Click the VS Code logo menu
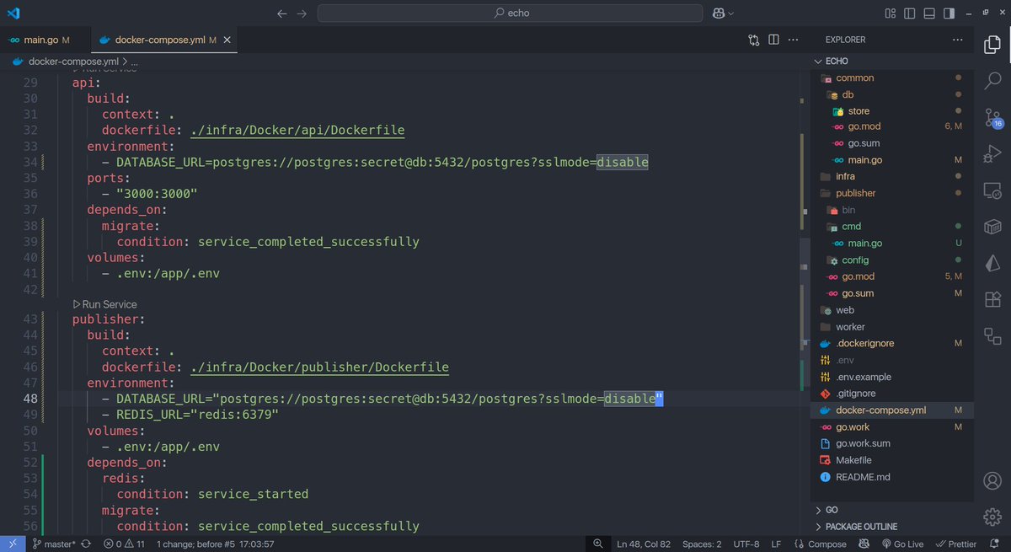 13,13
